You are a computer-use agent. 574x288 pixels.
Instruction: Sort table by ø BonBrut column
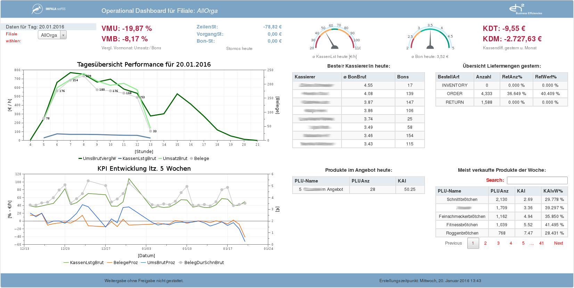(x=355, y=77)
